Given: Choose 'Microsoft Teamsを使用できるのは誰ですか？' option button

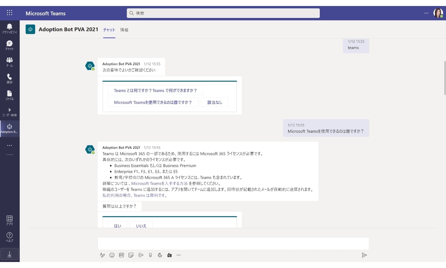Looking at the screenshot, I should tap(153, 102).
